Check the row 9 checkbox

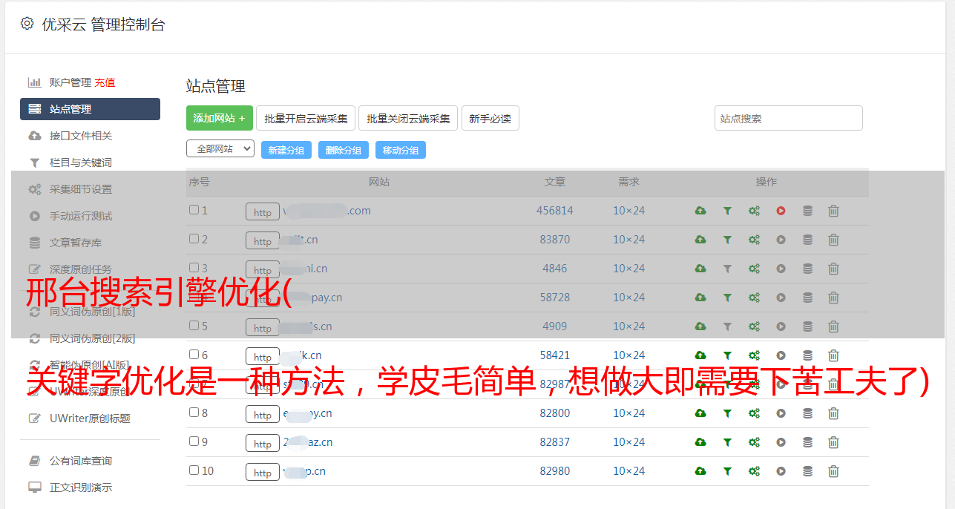(194, 441)
